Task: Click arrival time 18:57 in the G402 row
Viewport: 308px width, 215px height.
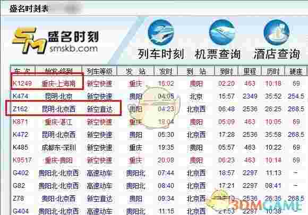Action: tap(227, 173)
